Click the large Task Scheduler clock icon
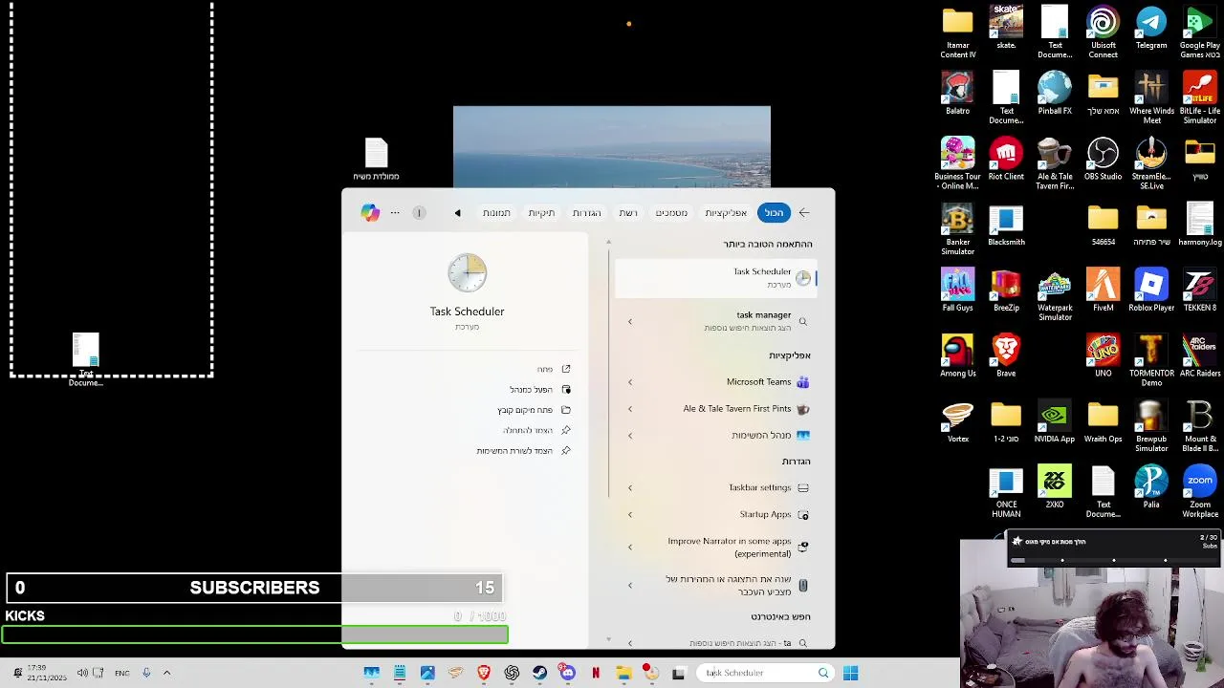The height and width of the screenshot is (688, 1224). pyautogui.click(x=467, y=274)
